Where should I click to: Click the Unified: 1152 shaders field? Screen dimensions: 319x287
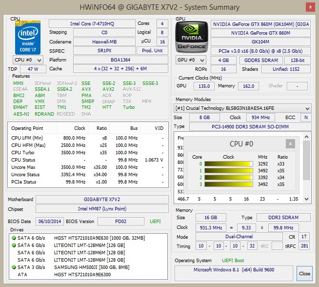click(x=286, y=69)
